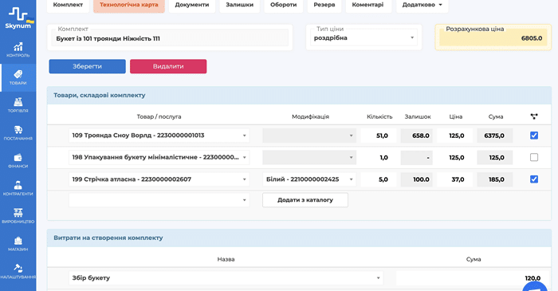Open the Білий modification dropdown
Viewport: 558px width, 291px height.
coord(309,179)
